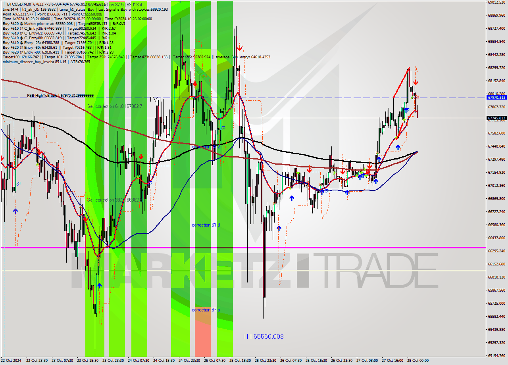Click the FSB-HighToBreak 67970.31 label
Viewport: 508px width, 365px height.
(x=60, y=96)
